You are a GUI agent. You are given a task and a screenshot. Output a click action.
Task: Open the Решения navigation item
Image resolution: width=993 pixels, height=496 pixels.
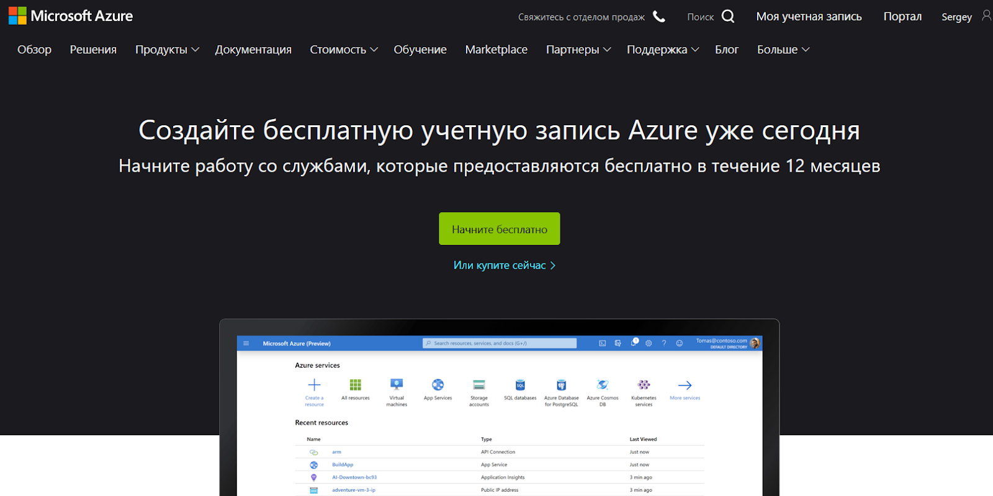[x=93, y=50]
